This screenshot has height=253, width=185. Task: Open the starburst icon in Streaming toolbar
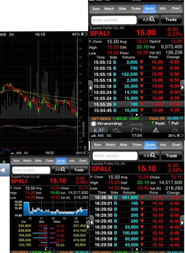(175, 130)
